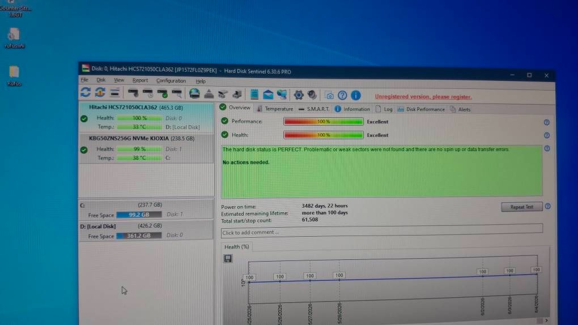Select the C: partition entry
Viewport: 578px width, 325px height.
(x=146, y=210)
